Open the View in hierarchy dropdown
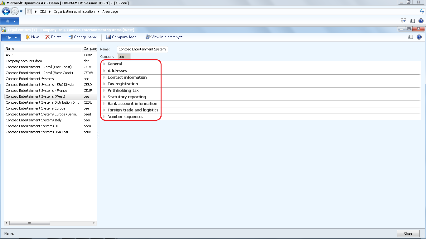426x239 pixels. click(x=164, y=37)
